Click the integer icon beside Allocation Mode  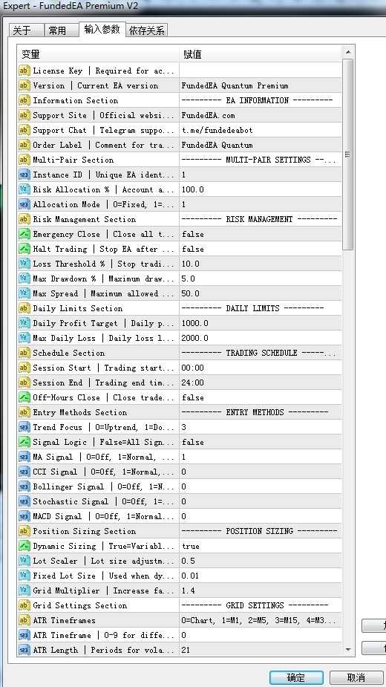pyautogui.click(x=24, y=204)
